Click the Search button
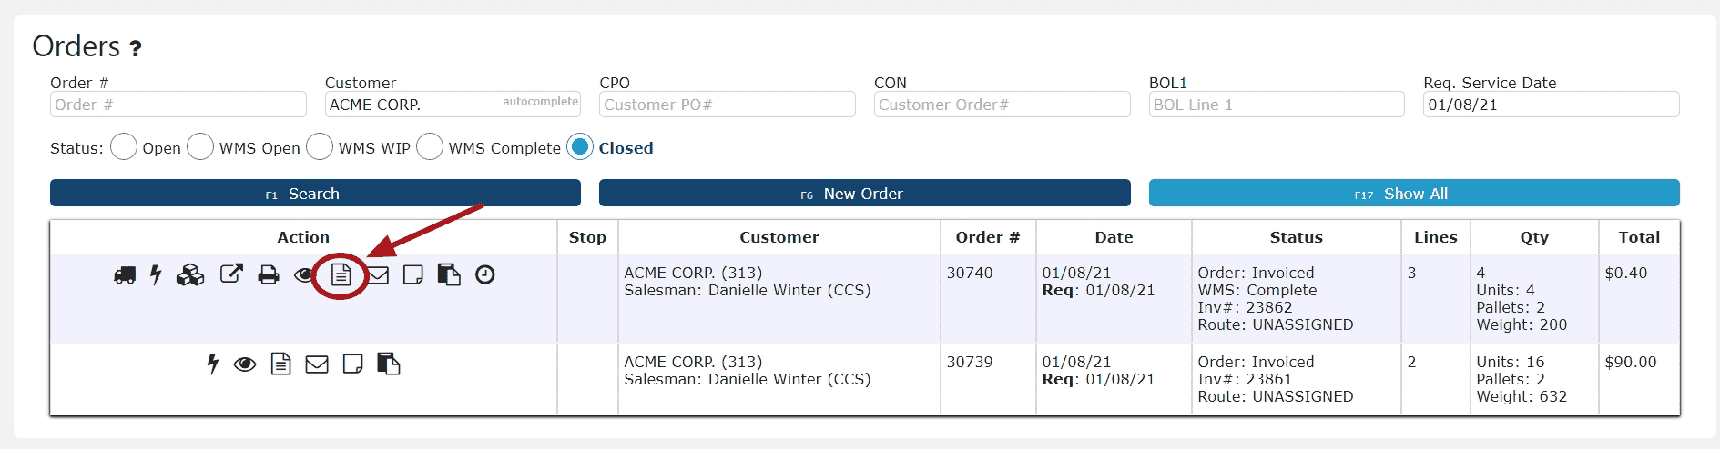 (315, 193)
